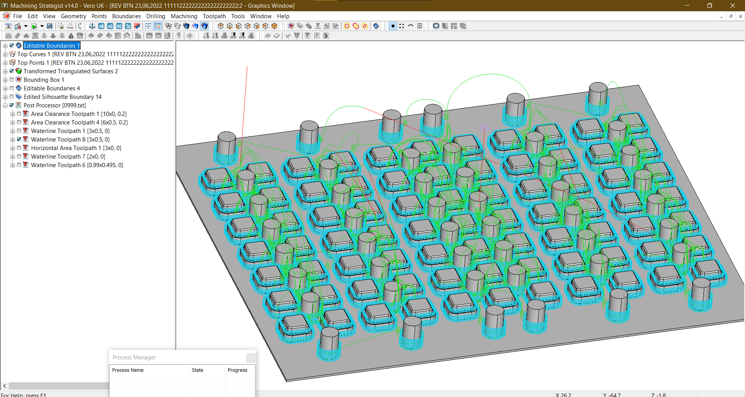
Task: Click the Open file icon with red pen
Action: tap(18, 26)
